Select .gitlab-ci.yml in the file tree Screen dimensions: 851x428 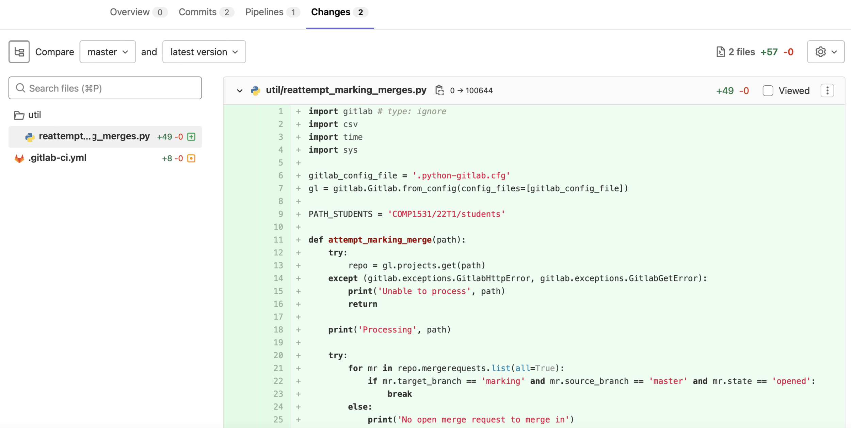tap(58, 158)
